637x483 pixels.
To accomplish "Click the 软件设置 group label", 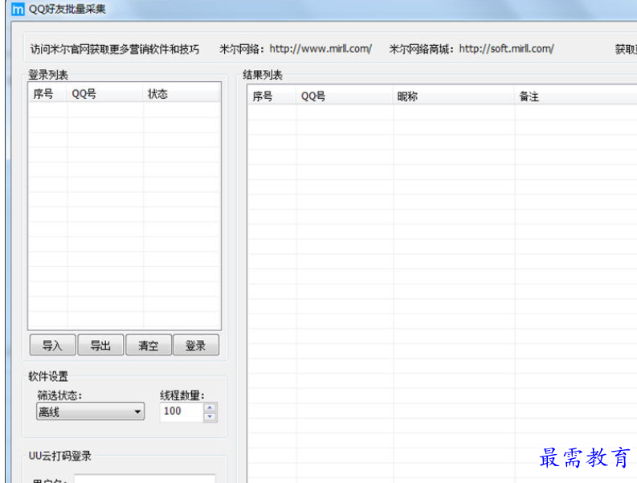I will click(48, 376).
